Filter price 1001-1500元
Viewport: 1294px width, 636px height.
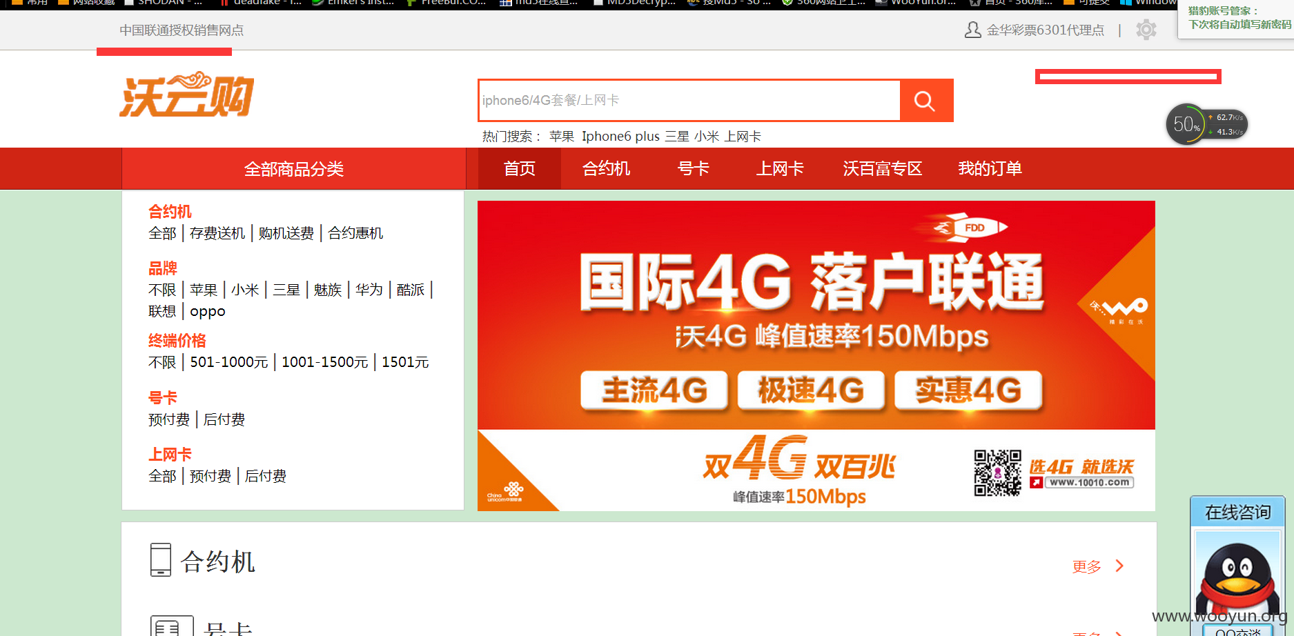pyautogui.click(x=325, y=362)
